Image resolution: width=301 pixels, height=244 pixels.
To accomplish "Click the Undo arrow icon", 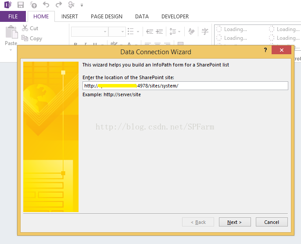I will 46,4.
